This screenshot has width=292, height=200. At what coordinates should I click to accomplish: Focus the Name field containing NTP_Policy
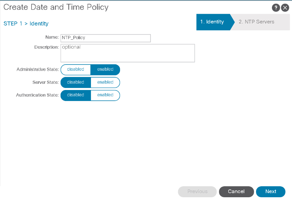coord(106,38)
